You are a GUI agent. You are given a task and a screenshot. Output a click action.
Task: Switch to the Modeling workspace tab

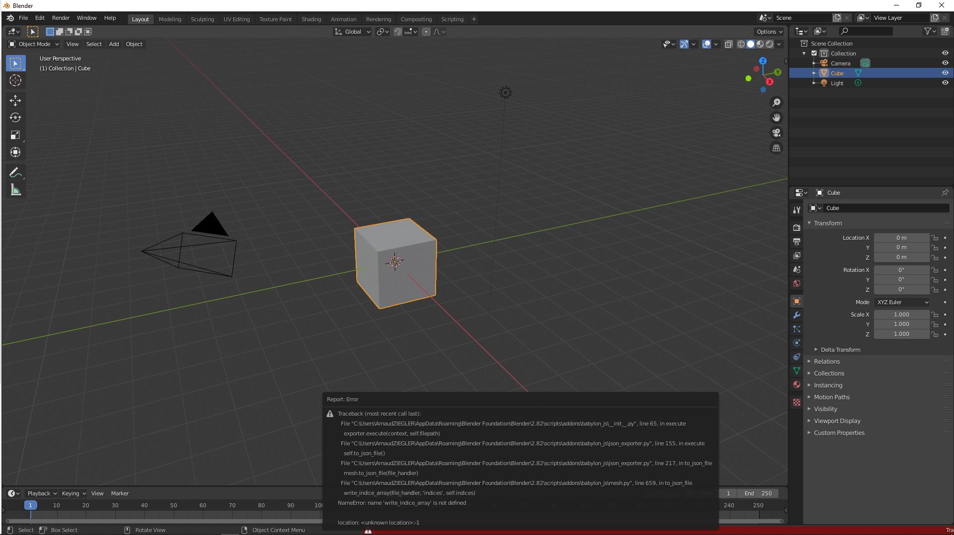170,19
